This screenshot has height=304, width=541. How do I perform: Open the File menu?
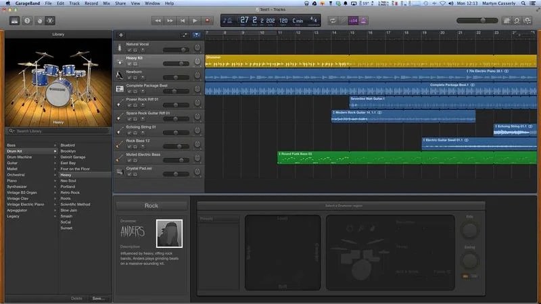(48, 3)
